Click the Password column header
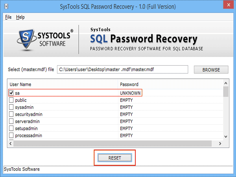 tap(170, 84)
